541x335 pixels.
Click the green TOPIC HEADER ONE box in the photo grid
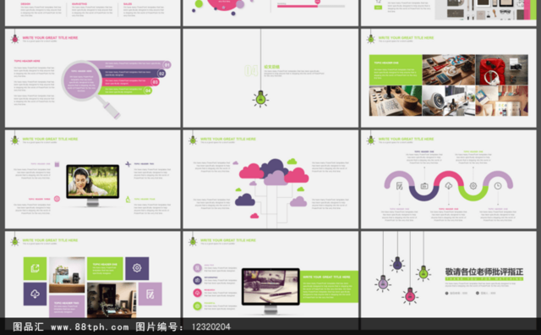point(396,69)
